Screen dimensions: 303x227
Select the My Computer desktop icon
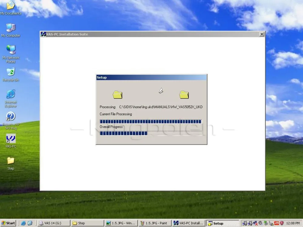(x=11, y=30)
